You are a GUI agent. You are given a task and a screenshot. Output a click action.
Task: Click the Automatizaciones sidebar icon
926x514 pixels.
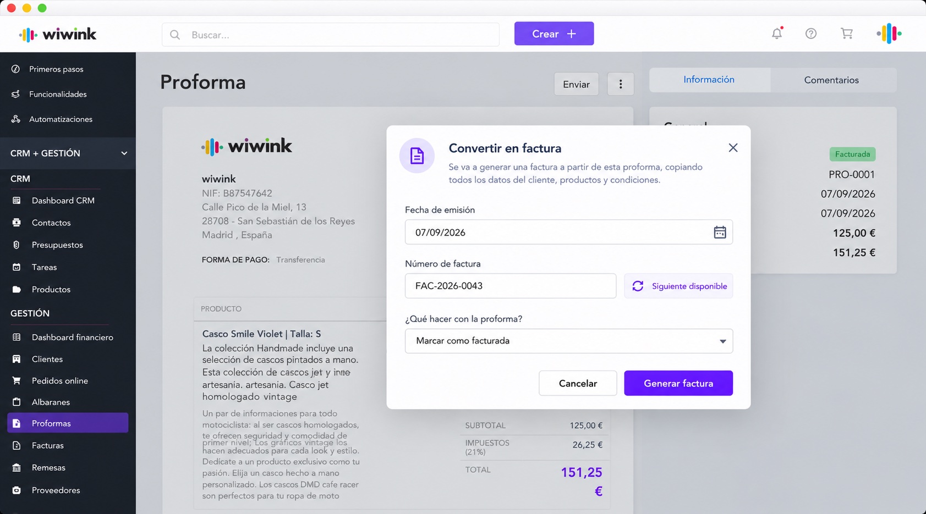(x=16, y=119)
